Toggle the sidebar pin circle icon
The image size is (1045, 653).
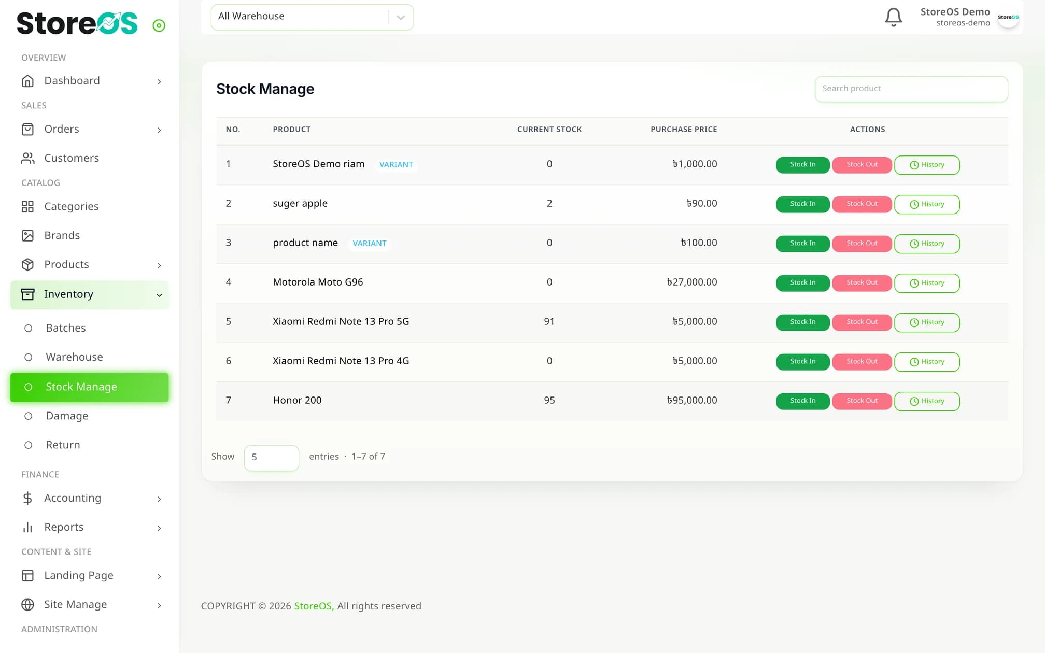click(x=159, y=25)
